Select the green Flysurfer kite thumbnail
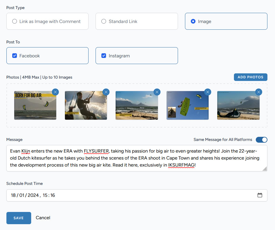The image size is (275, 230). coord(188,106)
